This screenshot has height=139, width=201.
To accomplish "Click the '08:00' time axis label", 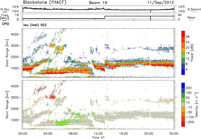I will click(73, 134).
